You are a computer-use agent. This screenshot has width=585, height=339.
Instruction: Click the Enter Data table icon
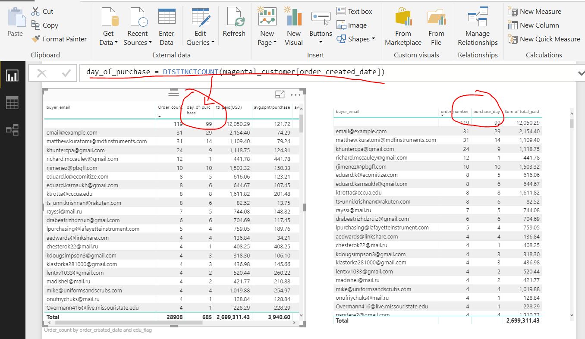point(167,16)
